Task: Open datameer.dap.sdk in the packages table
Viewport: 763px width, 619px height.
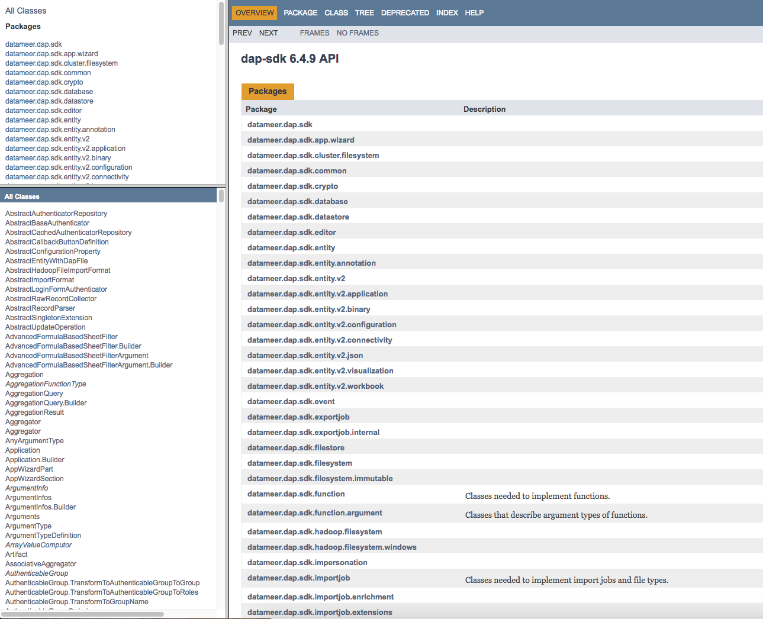Action: [x=280, y=125]
